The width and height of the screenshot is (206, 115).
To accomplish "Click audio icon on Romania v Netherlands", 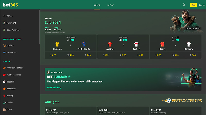I will [x=68, y=40].
